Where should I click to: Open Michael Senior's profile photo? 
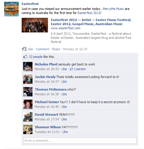pos(28,104)
